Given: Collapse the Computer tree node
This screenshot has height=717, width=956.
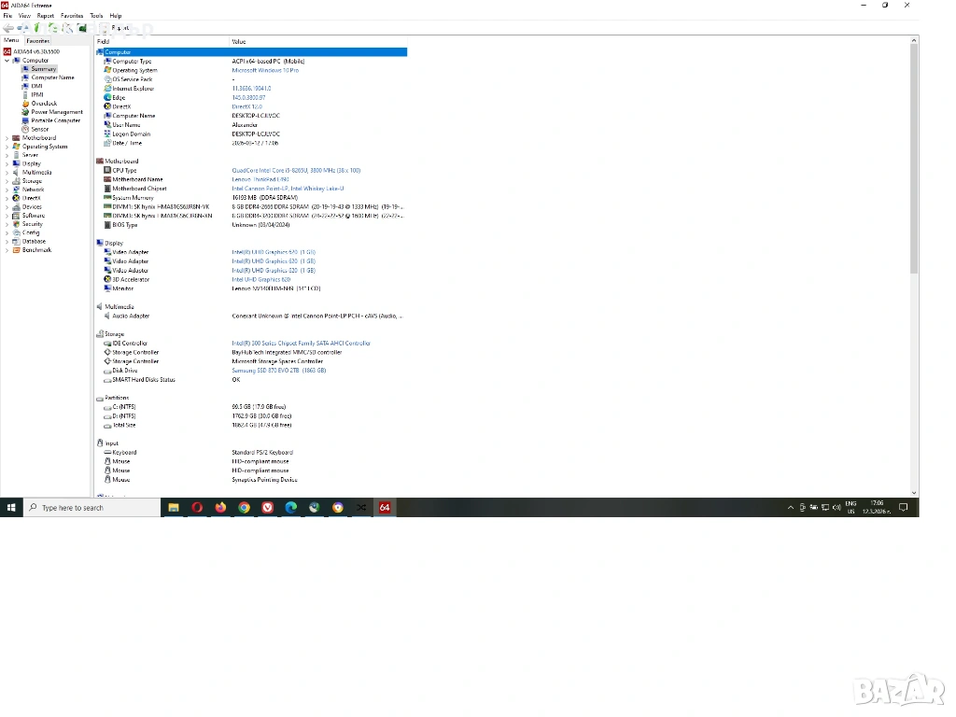Looking at the screenshot, I should 7,61.
